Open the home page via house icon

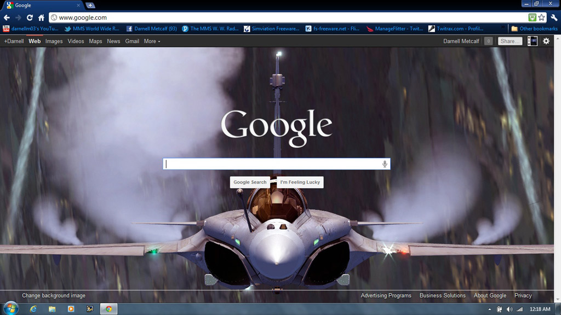tap(41, 17)
